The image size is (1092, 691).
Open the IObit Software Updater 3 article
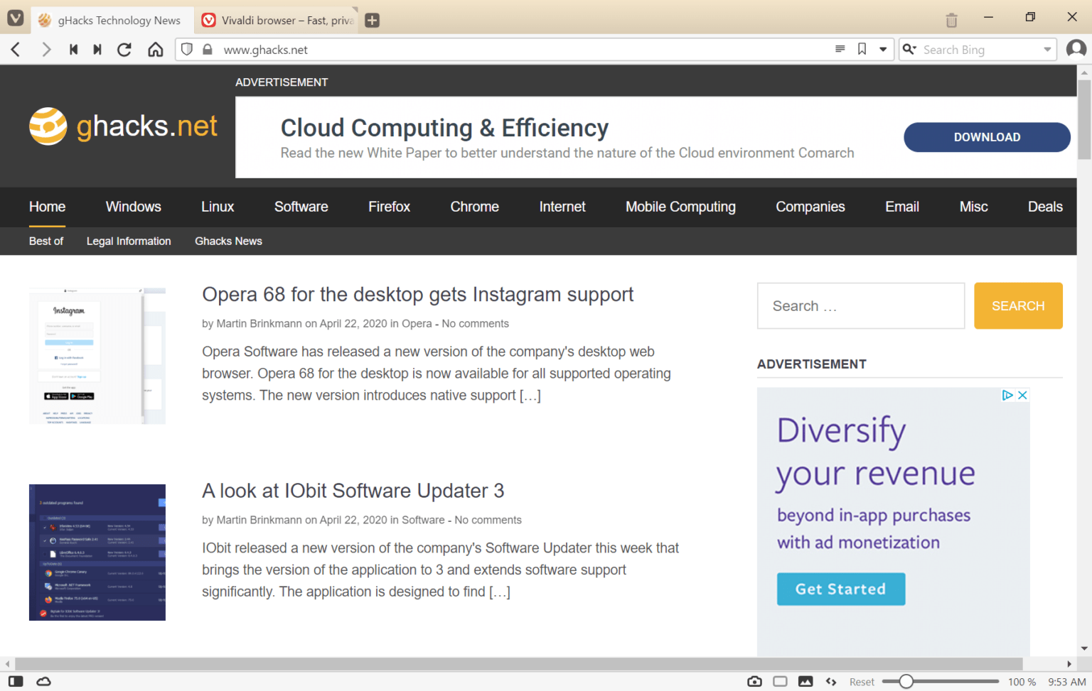coord(353,491)
